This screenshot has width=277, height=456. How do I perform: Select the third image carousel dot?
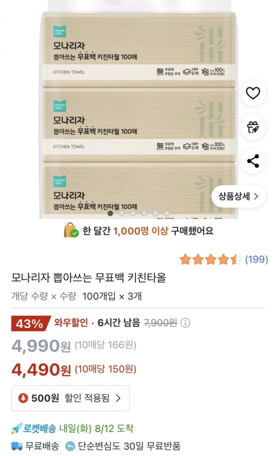(x=133, y=213)
